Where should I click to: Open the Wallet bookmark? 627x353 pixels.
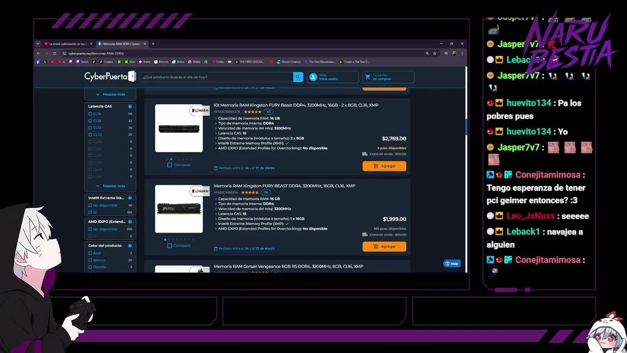tap(194, 62)
